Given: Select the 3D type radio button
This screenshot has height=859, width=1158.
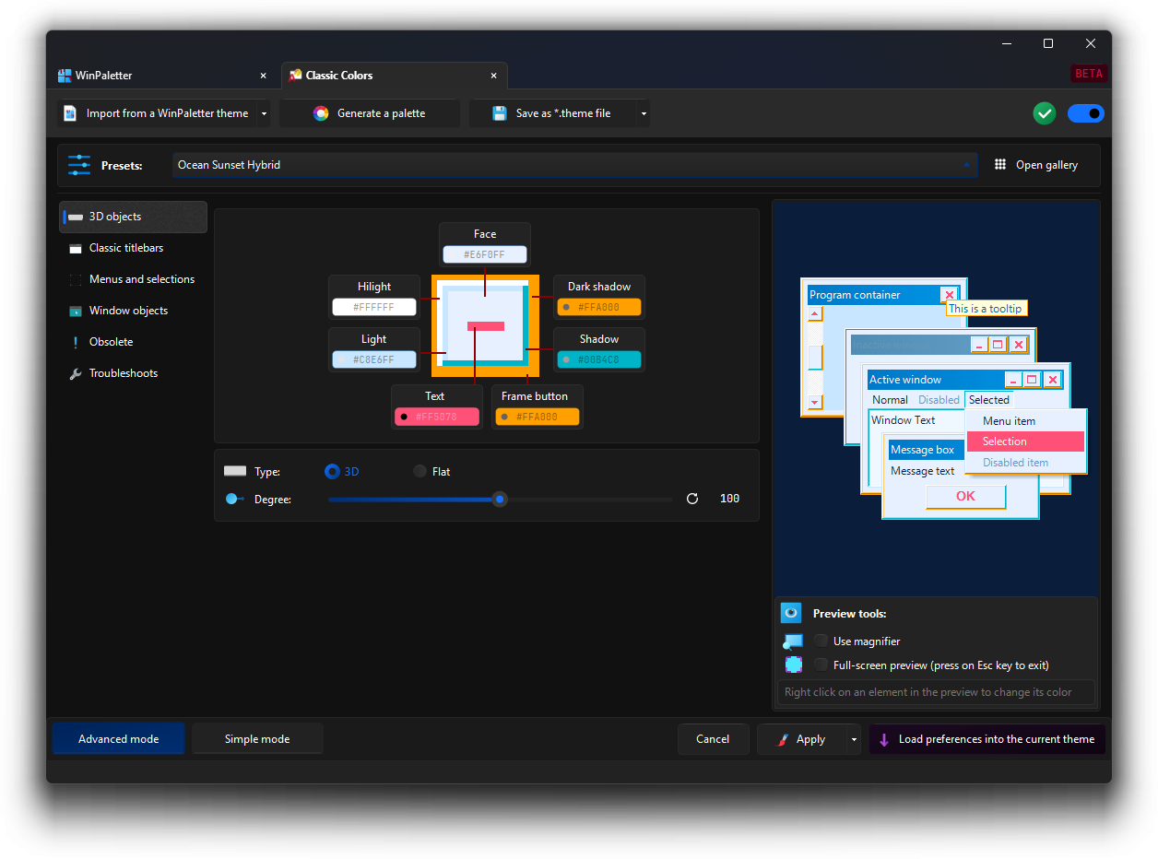Looking at the screenshot, I should [333, 471].
